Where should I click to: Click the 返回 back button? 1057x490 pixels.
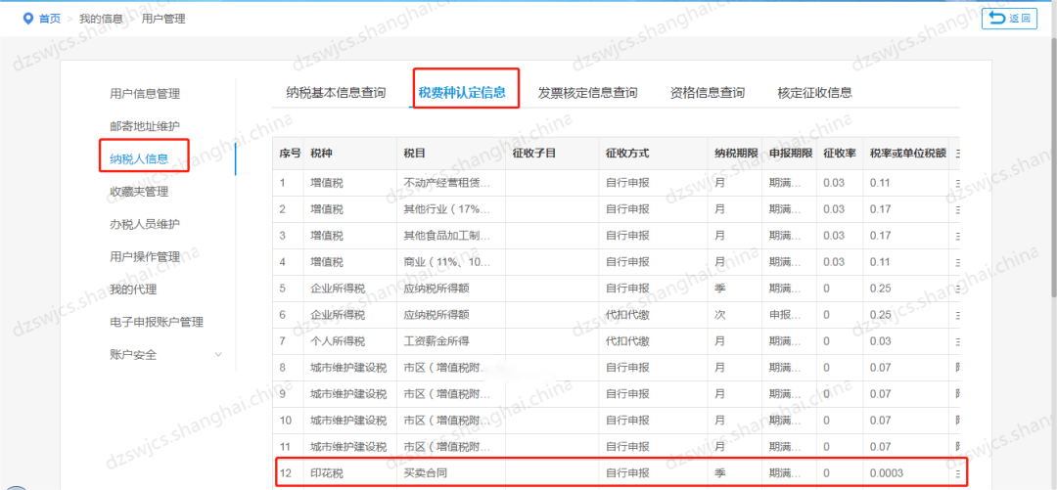point(1009,19)
